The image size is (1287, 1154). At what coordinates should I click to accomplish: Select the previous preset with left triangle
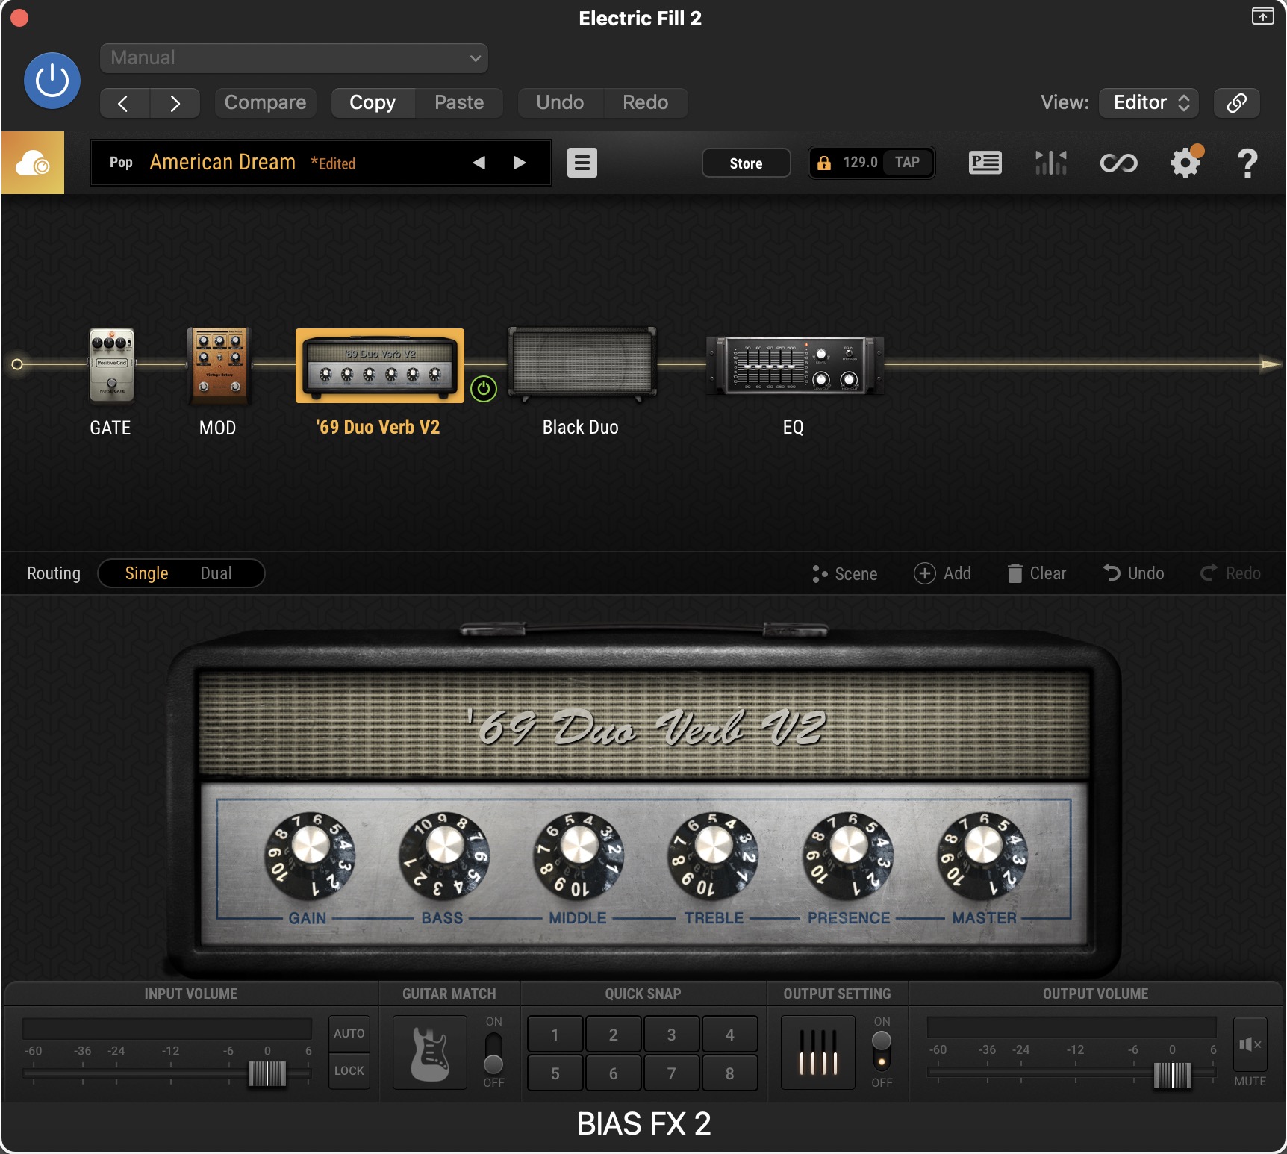point(479,163)
